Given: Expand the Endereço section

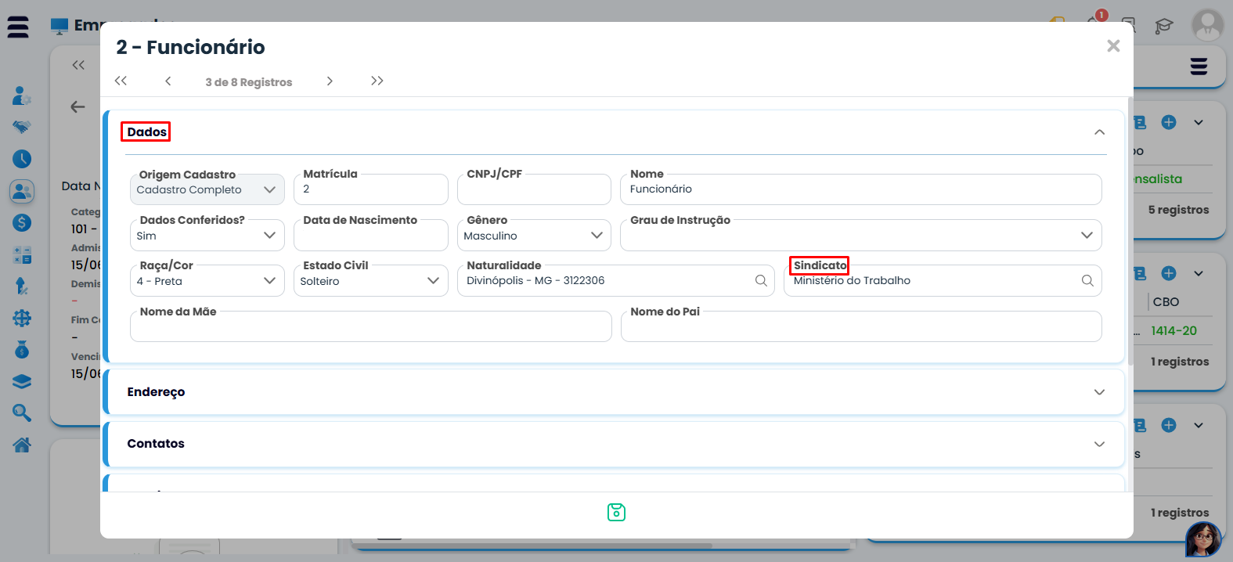Looking at the screenshot, I should coord(1099,392).
